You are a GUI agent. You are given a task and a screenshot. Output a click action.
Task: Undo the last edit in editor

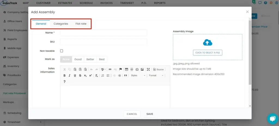click(92, 70)
